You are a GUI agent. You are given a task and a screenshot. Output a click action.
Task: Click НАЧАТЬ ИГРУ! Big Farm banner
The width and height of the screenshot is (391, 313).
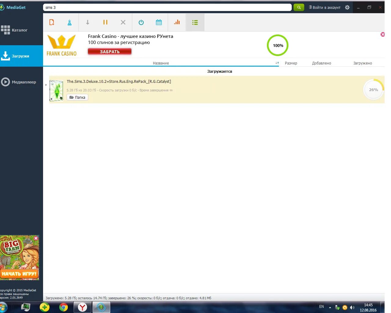(x=19, y=274)
